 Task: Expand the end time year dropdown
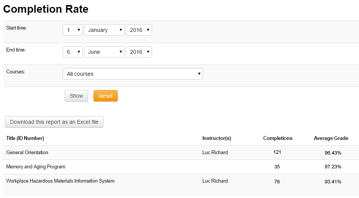click(139, 52)
